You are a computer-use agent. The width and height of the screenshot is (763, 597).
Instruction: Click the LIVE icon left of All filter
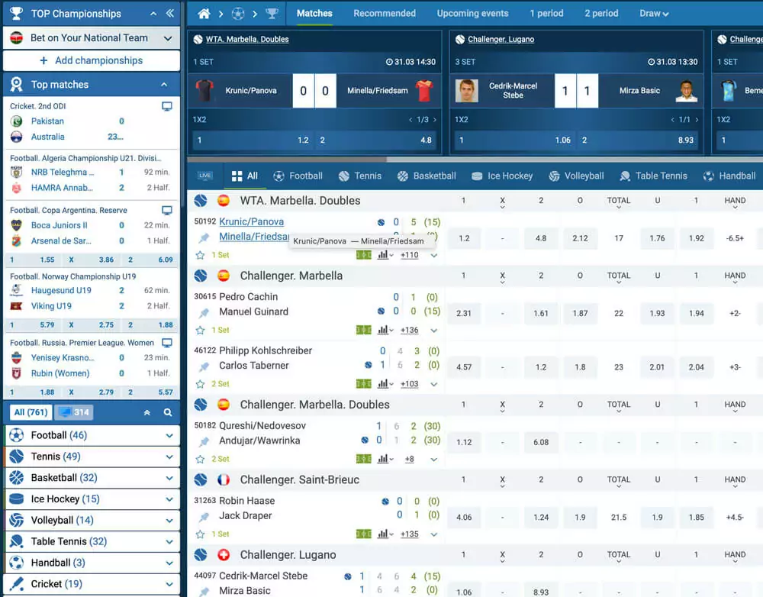(x=204, y=176)
